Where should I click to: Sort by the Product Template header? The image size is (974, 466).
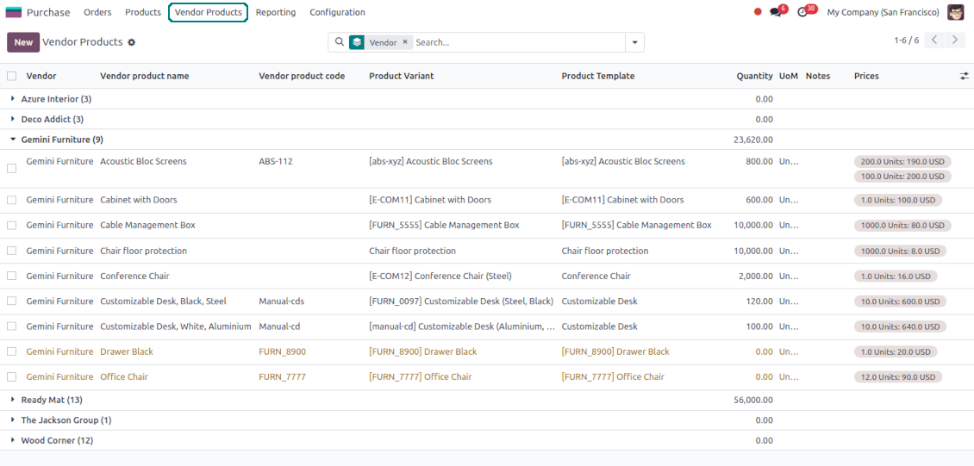click(x=598, y=76)
